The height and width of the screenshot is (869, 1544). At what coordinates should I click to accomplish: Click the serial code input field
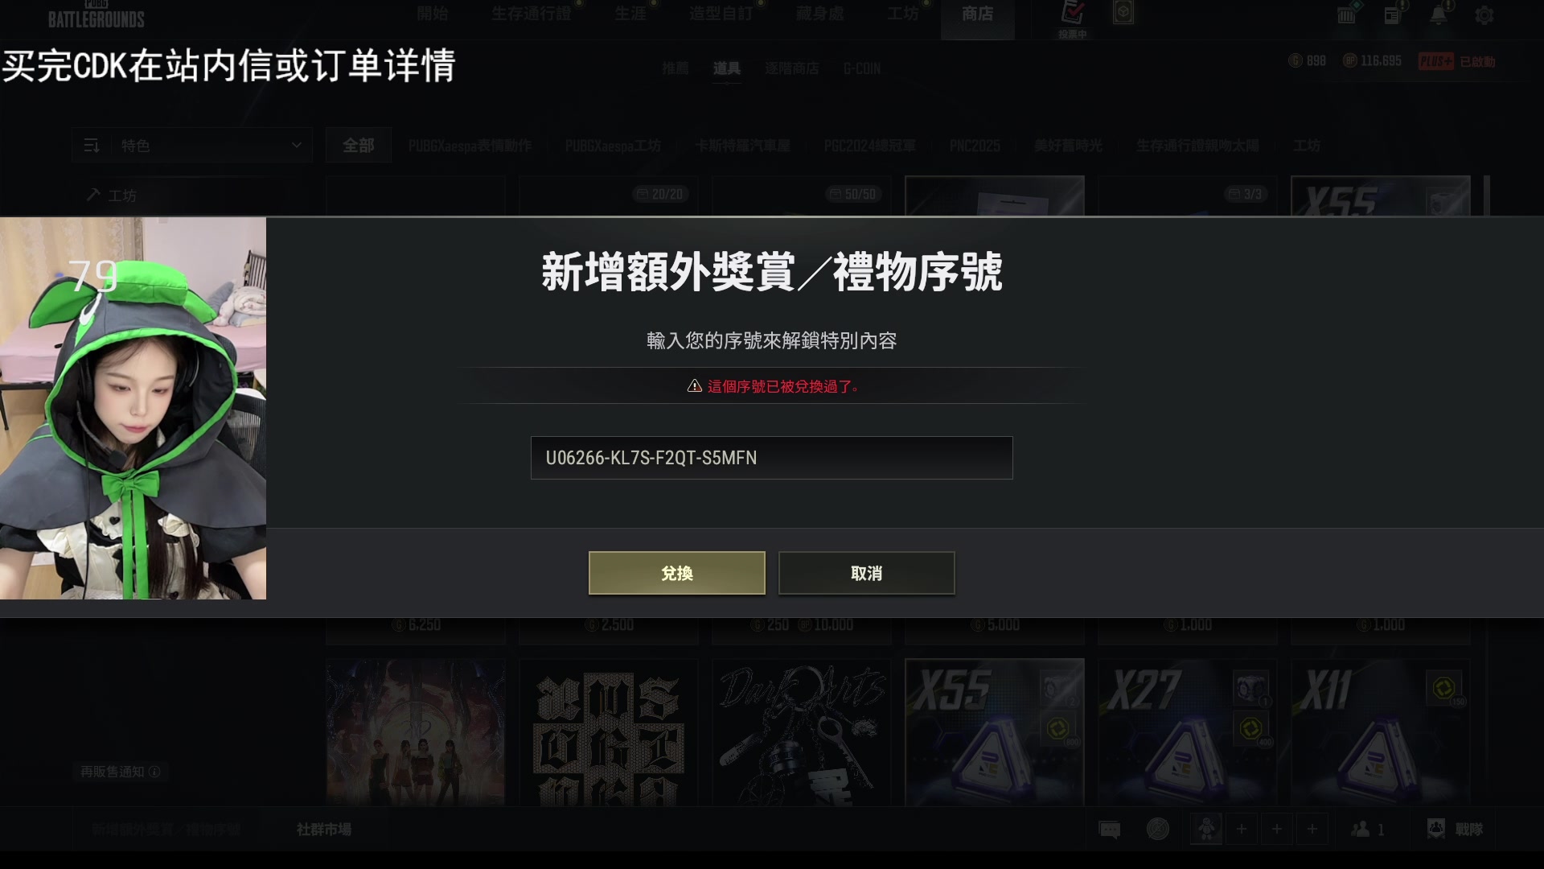click(x=772, y=458)
